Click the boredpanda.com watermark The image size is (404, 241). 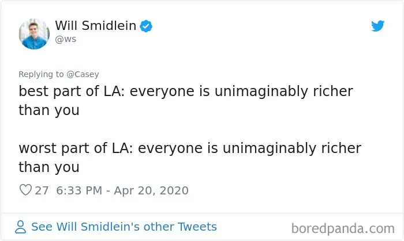pyautogui.click(x=343, y=228)
